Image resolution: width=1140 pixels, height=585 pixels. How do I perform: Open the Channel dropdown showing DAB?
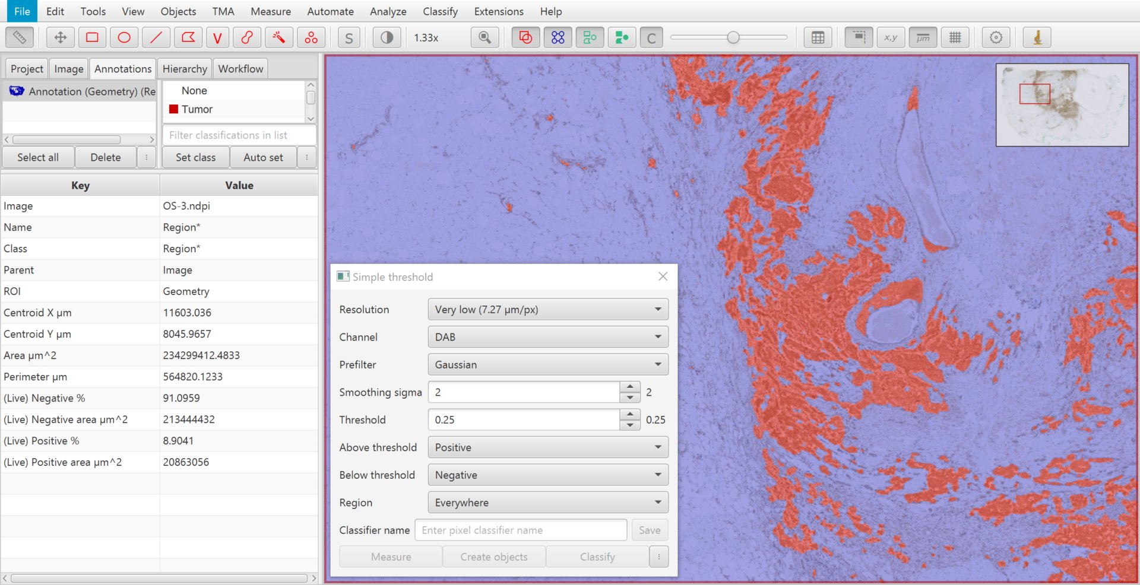(x=548, y=337)
